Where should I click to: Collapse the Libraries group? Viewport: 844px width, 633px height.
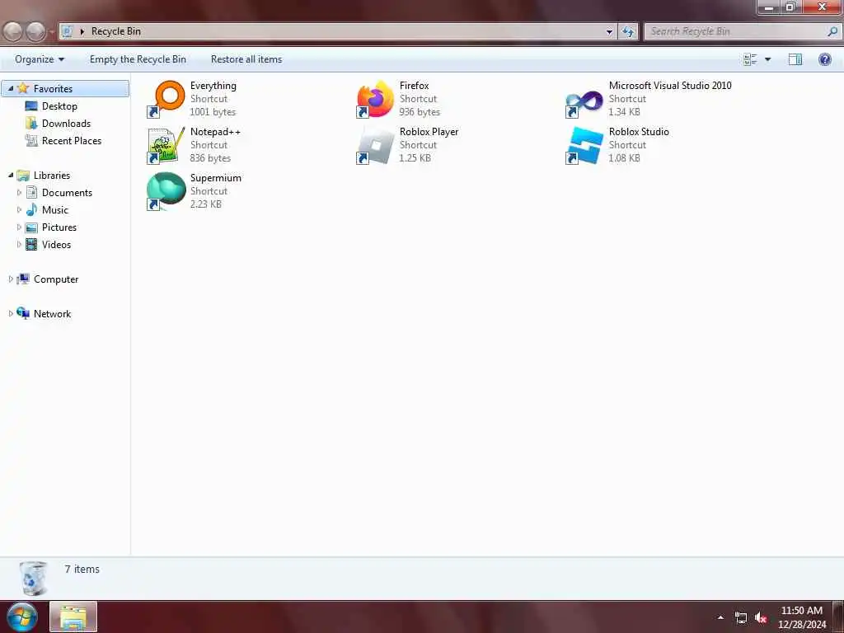(10, 175)
